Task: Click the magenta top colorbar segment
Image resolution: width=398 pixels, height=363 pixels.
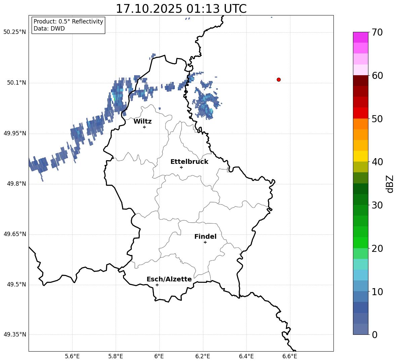Action: [361, 37]
